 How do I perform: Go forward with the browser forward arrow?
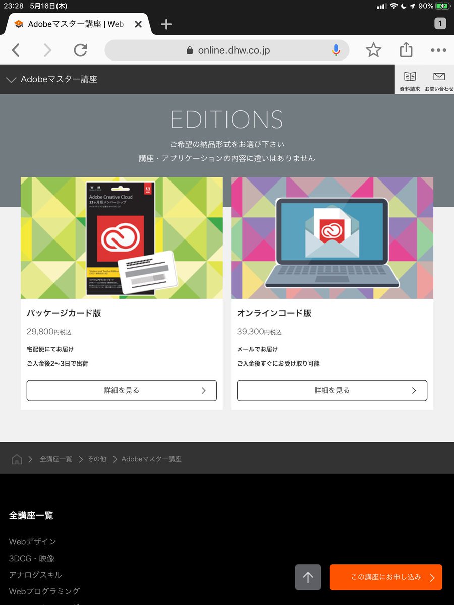pos(47,50)
